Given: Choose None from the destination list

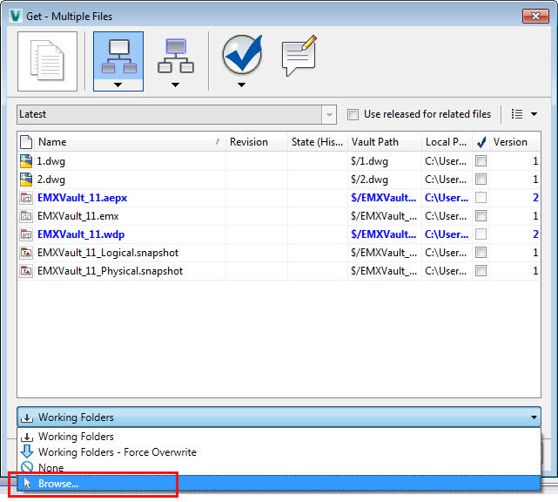Looking at the screenshot, I should point(279,467).
